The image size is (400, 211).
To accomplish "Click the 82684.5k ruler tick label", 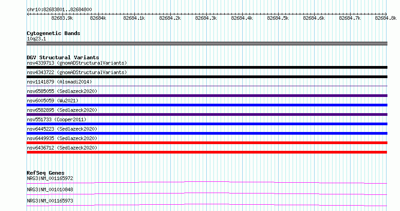I will (278, 18).
